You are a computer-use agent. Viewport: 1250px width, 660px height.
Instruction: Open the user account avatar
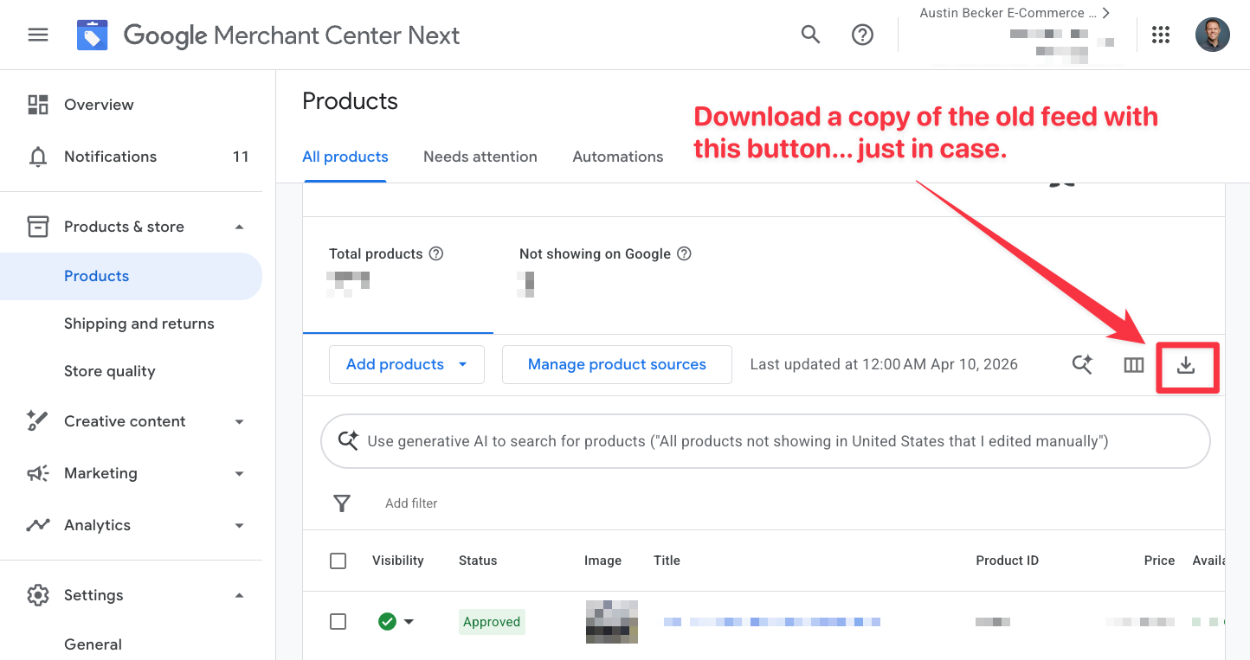(1212, 35)
